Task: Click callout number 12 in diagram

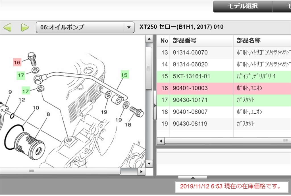Action: point(22,100)
